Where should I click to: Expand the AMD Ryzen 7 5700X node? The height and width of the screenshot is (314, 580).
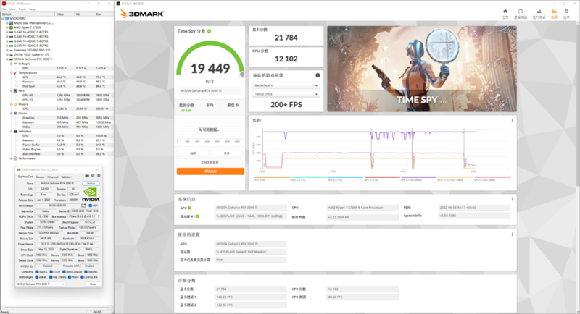click(7, 27)
